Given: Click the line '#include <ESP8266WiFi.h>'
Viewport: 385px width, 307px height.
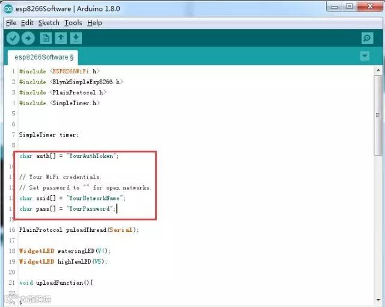Looking at the screenshot, I should pyautogui.click(x=60, y=71).
